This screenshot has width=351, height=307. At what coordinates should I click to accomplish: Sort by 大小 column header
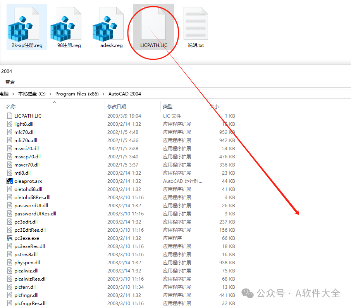[x=214, y=106]
